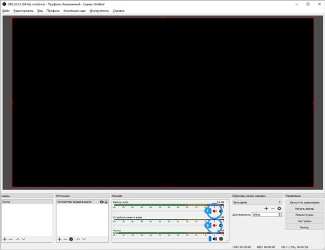
Task: Move source down with arrow icon
Action: pyautogui.click(x=84, y=239)
